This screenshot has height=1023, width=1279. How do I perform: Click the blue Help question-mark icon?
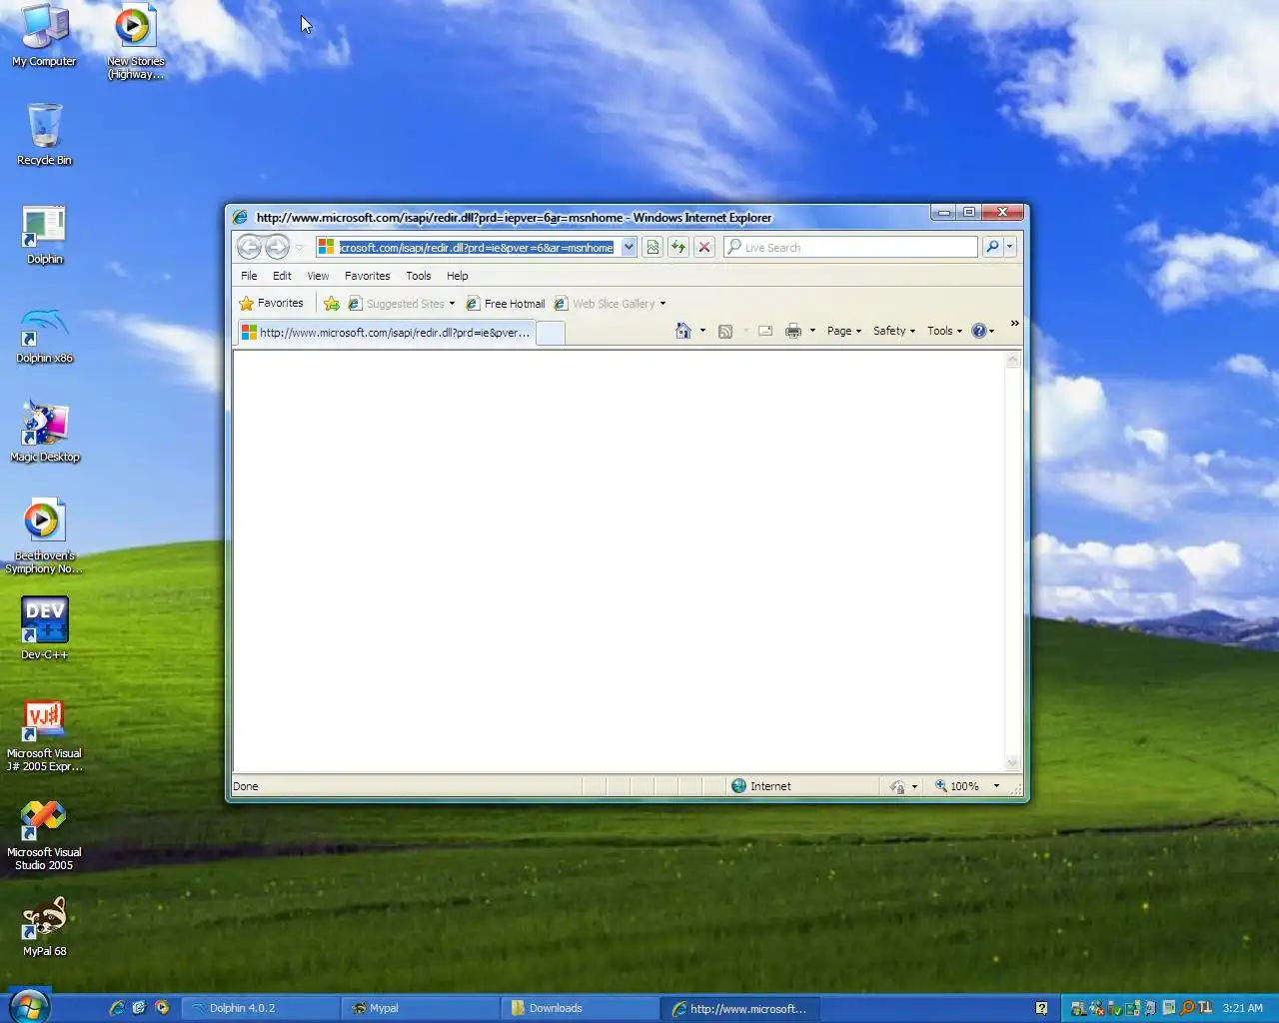(979, 331)
